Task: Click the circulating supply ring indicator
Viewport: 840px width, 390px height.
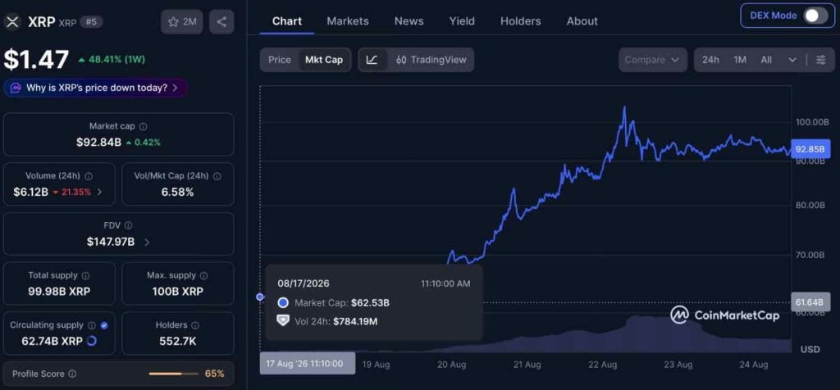Action: [92, 341]
